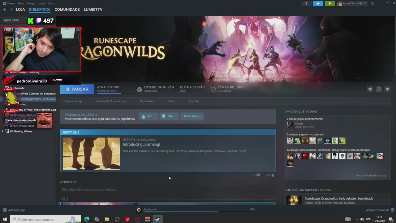Show hidden tray icons chevron

(357, 219)
